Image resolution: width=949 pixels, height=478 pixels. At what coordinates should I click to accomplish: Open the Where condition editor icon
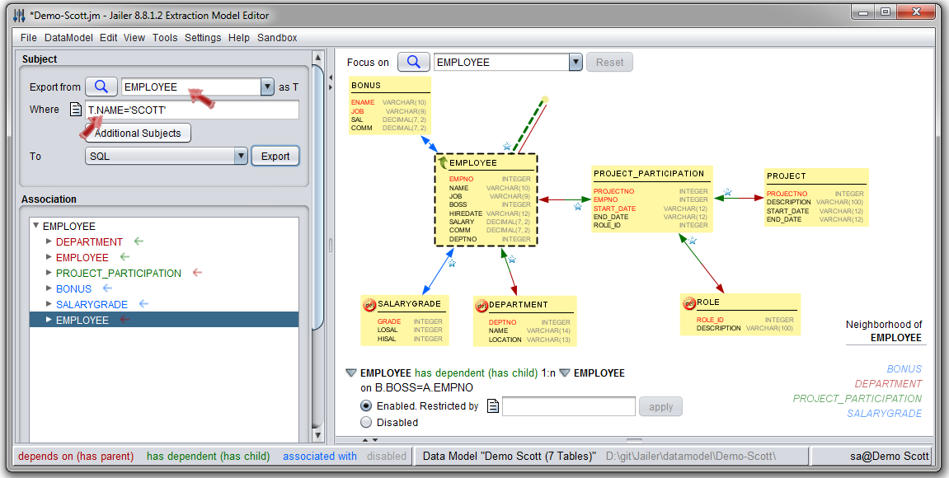tap(76, 110)
